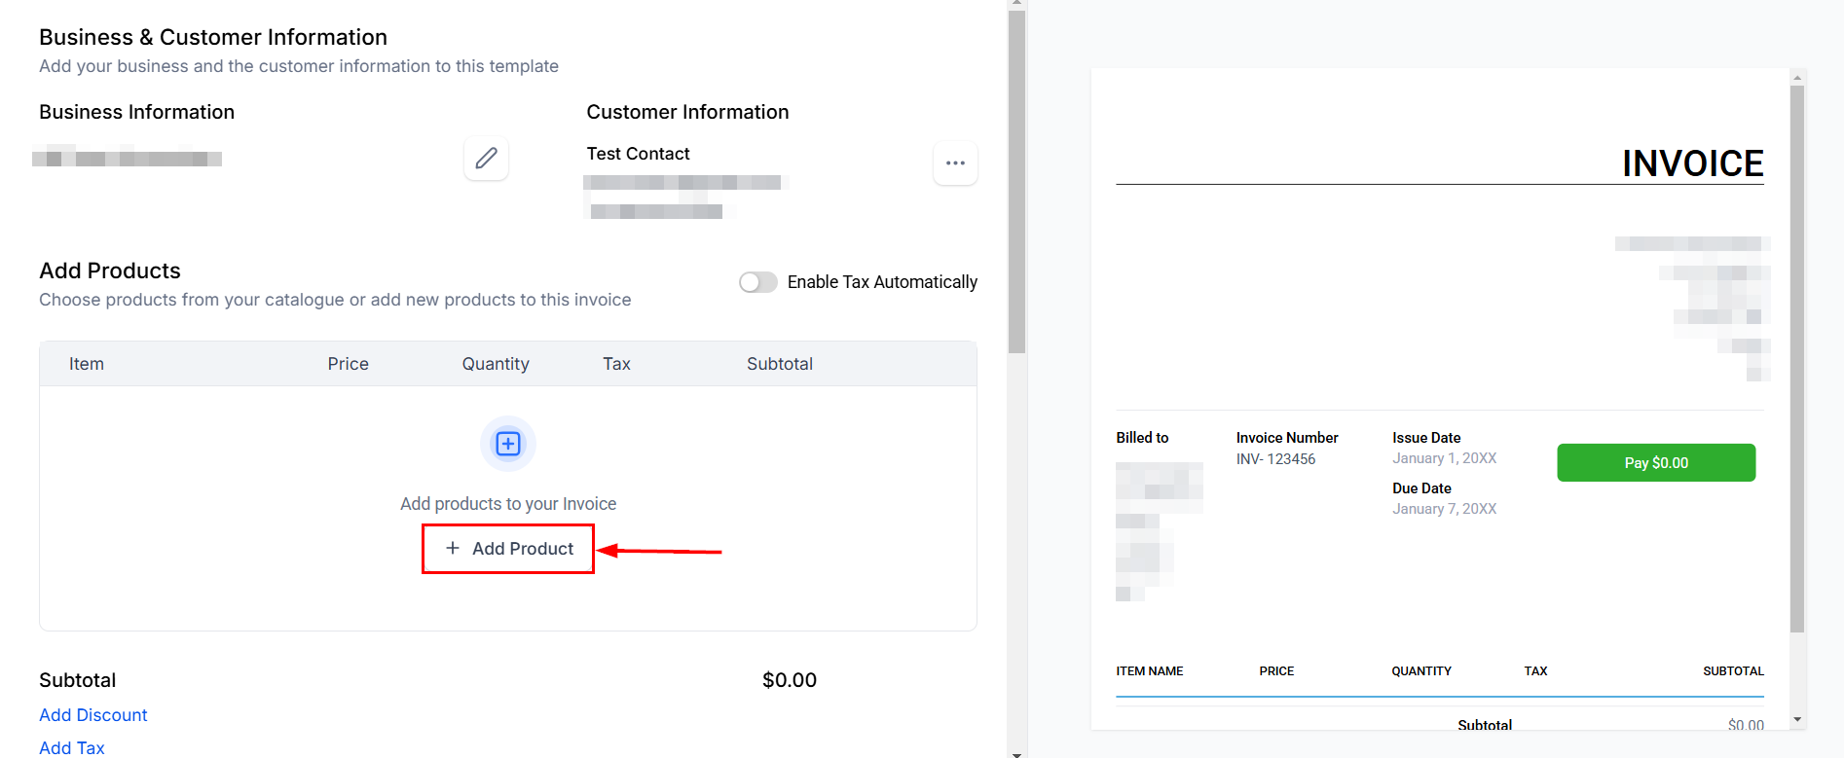1844x758 pixels.
Task: Select the Test Contact customer name
Action: pyautogui.click(x=638, y=154)
